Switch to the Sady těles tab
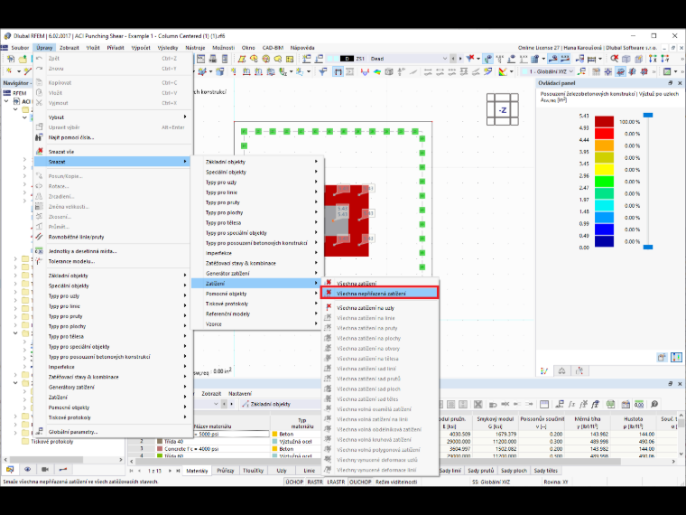 click(x=545, y=471)
